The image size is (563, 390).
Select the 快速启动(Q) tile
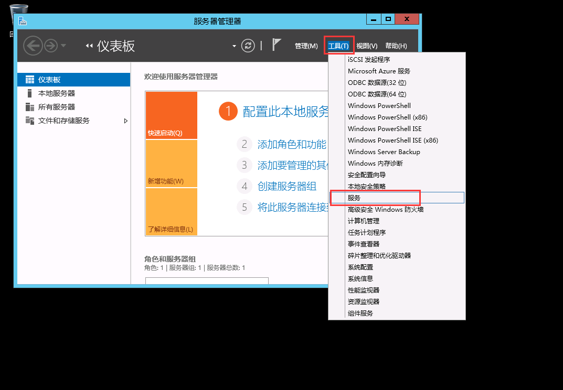tap(171, 115)
